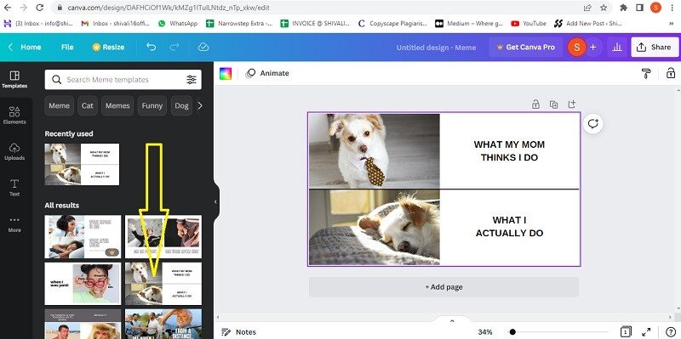The image size is (681, 339).
Task: Open the Elements side panel
Action: [x=14, y=116]
